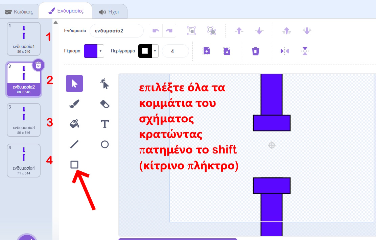Edit the costume name field ενδυμασία2
This screenshot has width=376, height=240.
(x=117, y=31)
